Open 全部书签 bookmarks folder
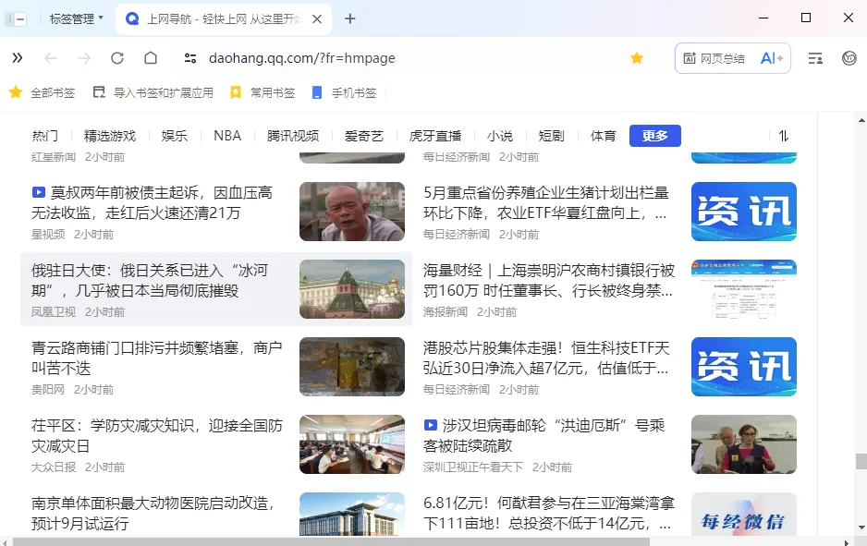The image size is (867, 546). (43, 92)
